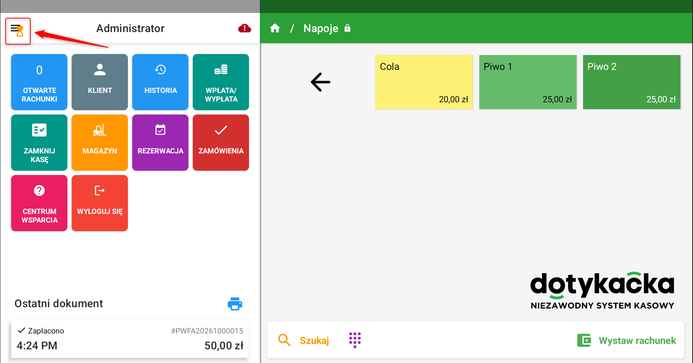Add the Cola product
The width and height of the screenshot is (693, 363).
(x=424, y=82)
